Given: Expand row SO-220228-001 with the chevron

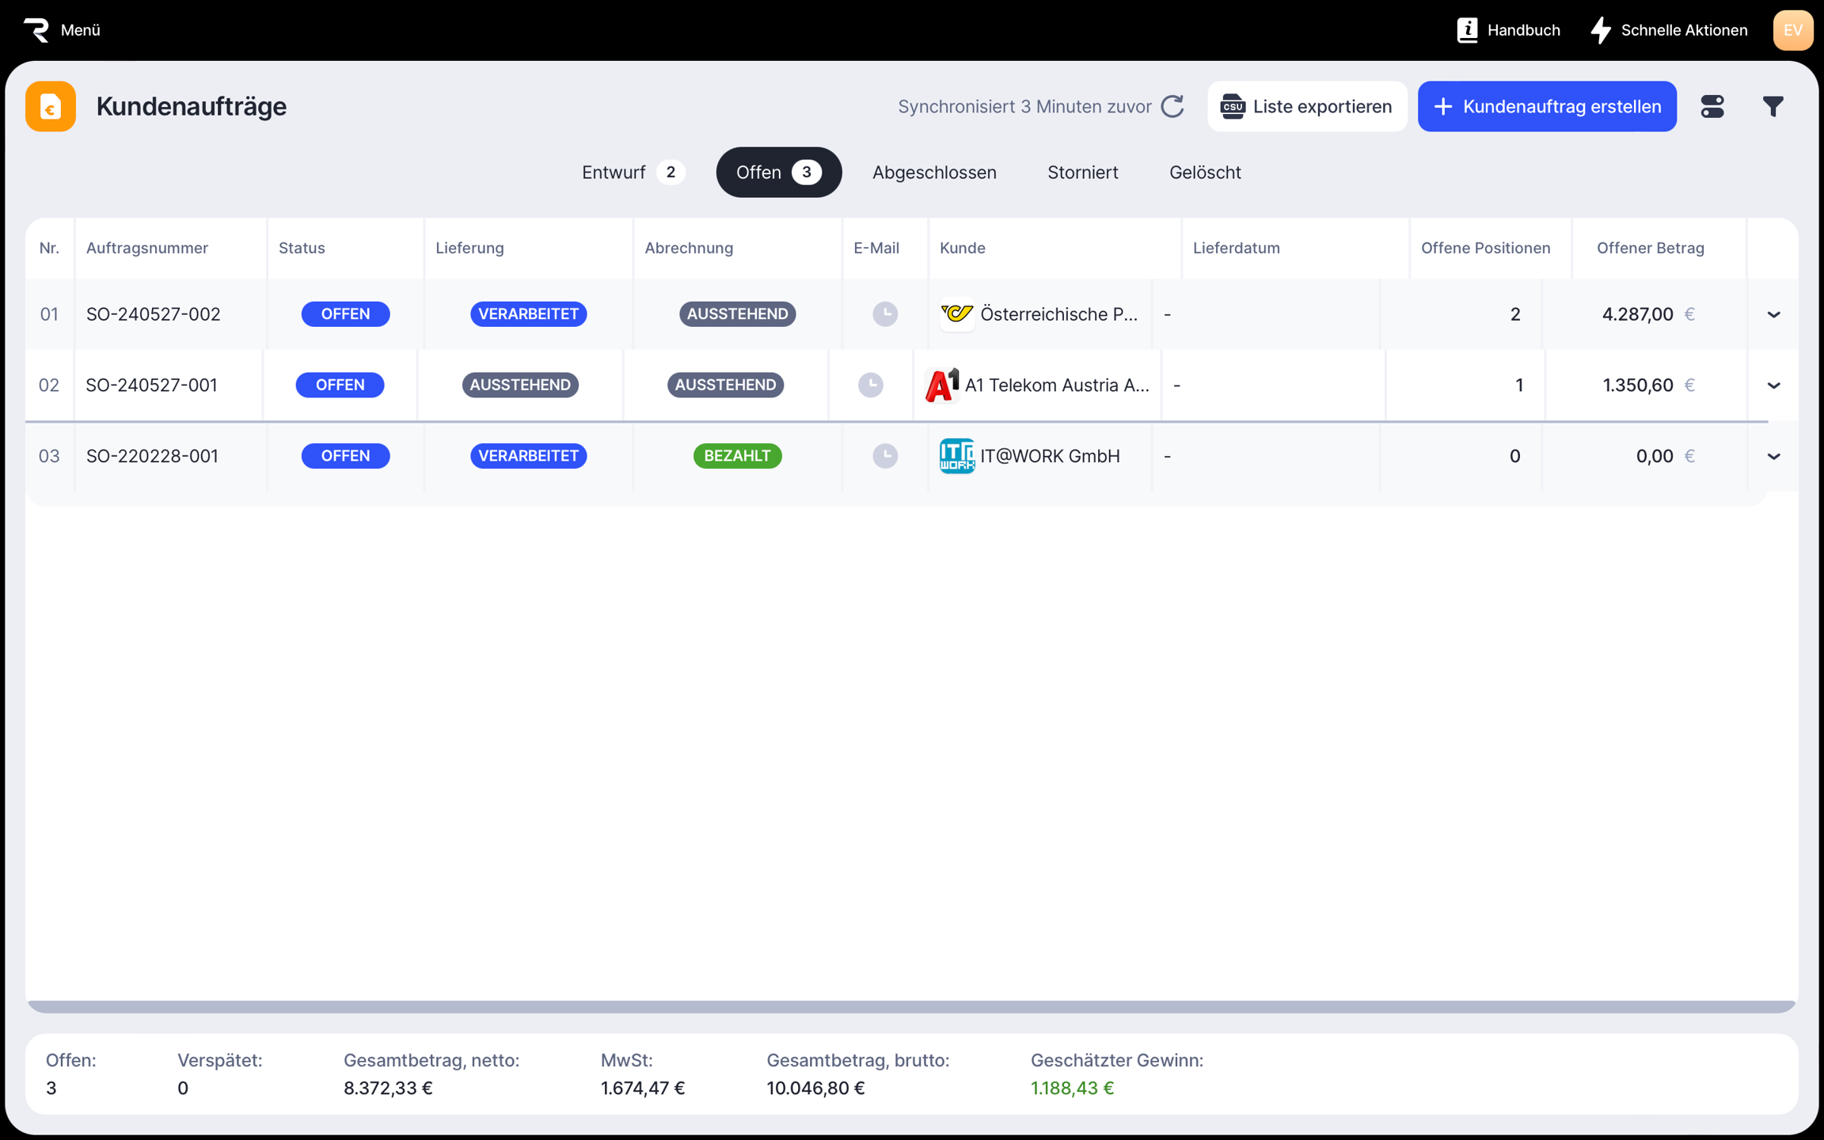Looking at the screenshot, I should (x=1773, y=457).
